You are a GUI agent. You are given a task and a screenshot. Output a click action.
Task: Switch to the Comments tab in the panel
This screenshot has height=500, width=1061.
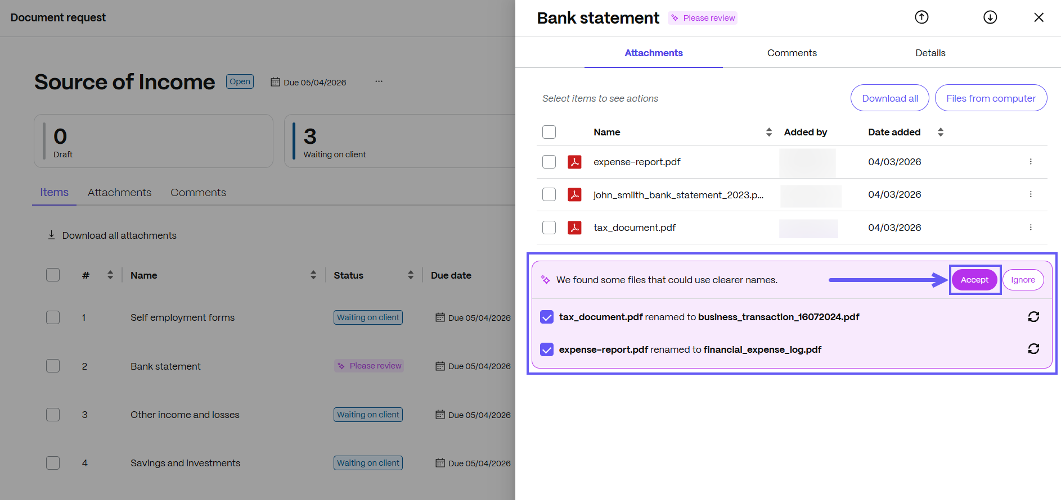pos(792,53)
